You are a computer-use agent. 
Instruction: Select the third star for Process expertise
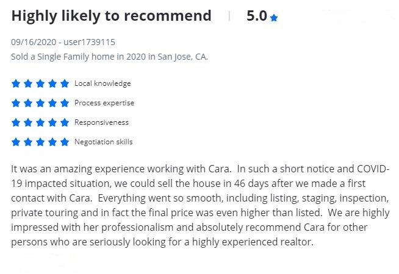(x=40, y=103)
